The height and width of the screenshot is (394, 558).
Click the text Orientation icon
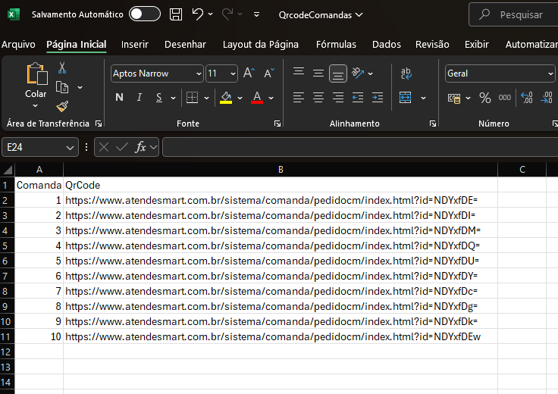pos(358,73)
